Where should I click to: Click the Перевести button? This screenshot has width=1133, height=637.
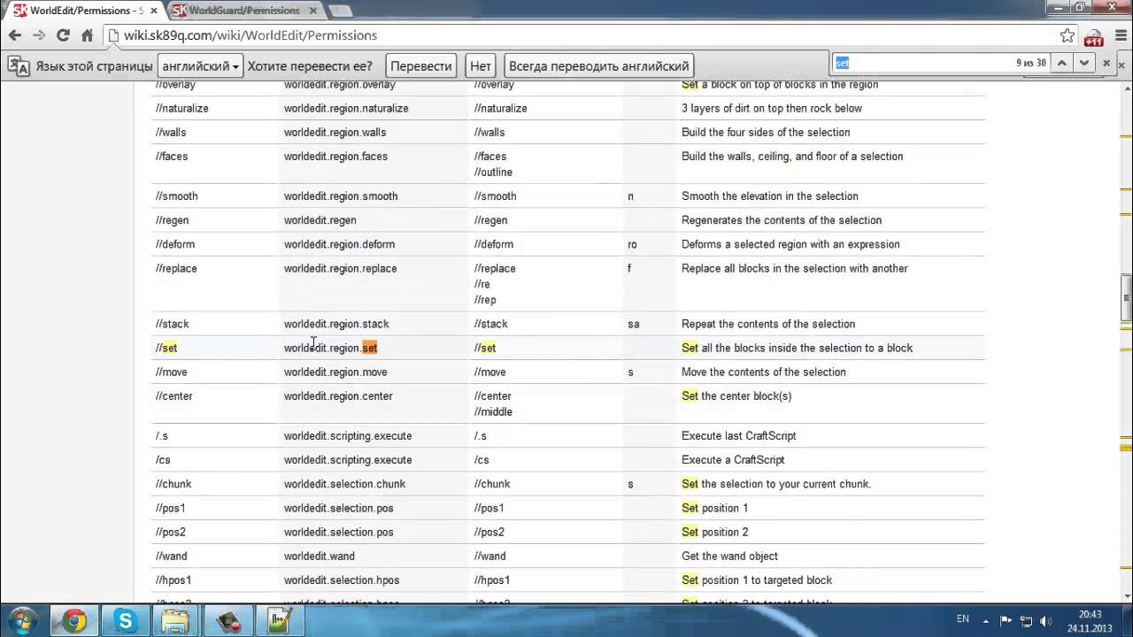click(x=421, y=66)
